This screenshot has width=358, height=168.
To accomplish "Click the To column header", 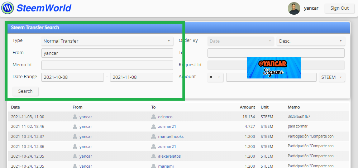I will pos(153,107).
